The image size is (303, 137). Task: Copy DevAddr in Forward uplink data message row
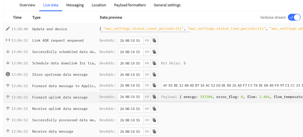154,97
